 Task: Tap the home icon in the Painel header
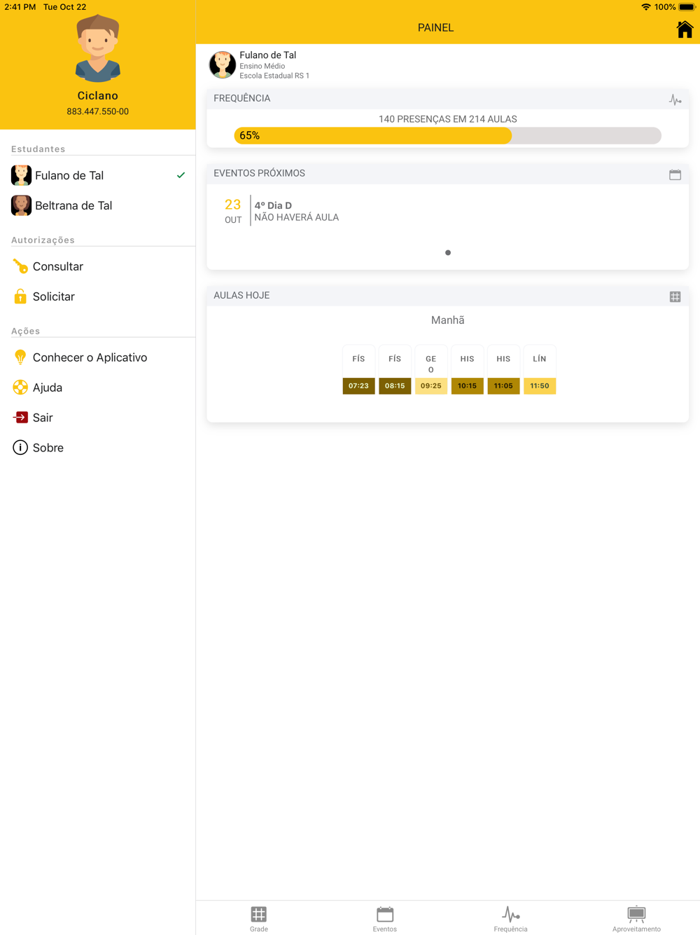685,29
